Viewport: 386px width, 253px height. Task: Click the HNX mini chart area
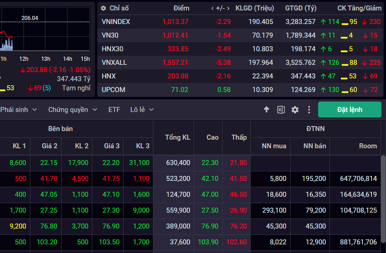pos(45,29)
